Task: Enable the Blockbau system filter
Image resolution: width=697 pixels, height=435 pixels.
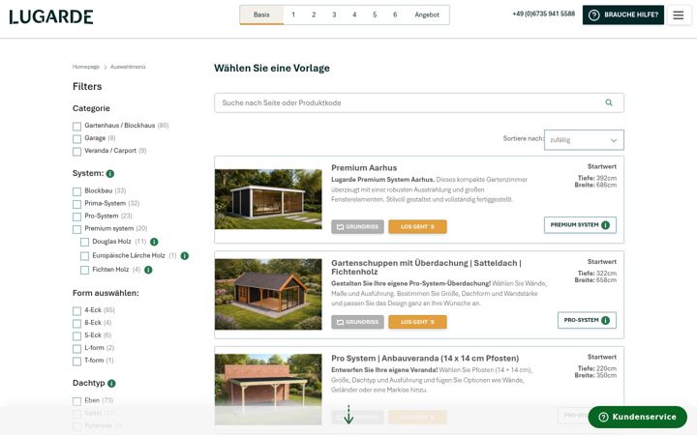Action: [x=76, y=191]
